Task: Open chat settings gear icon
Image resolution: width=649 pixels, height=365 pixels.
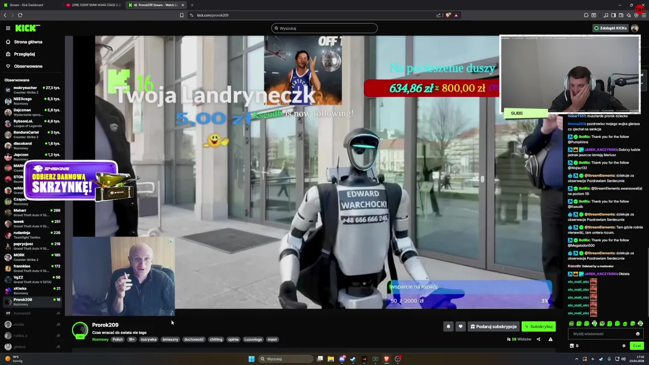Action: point(624,346)
